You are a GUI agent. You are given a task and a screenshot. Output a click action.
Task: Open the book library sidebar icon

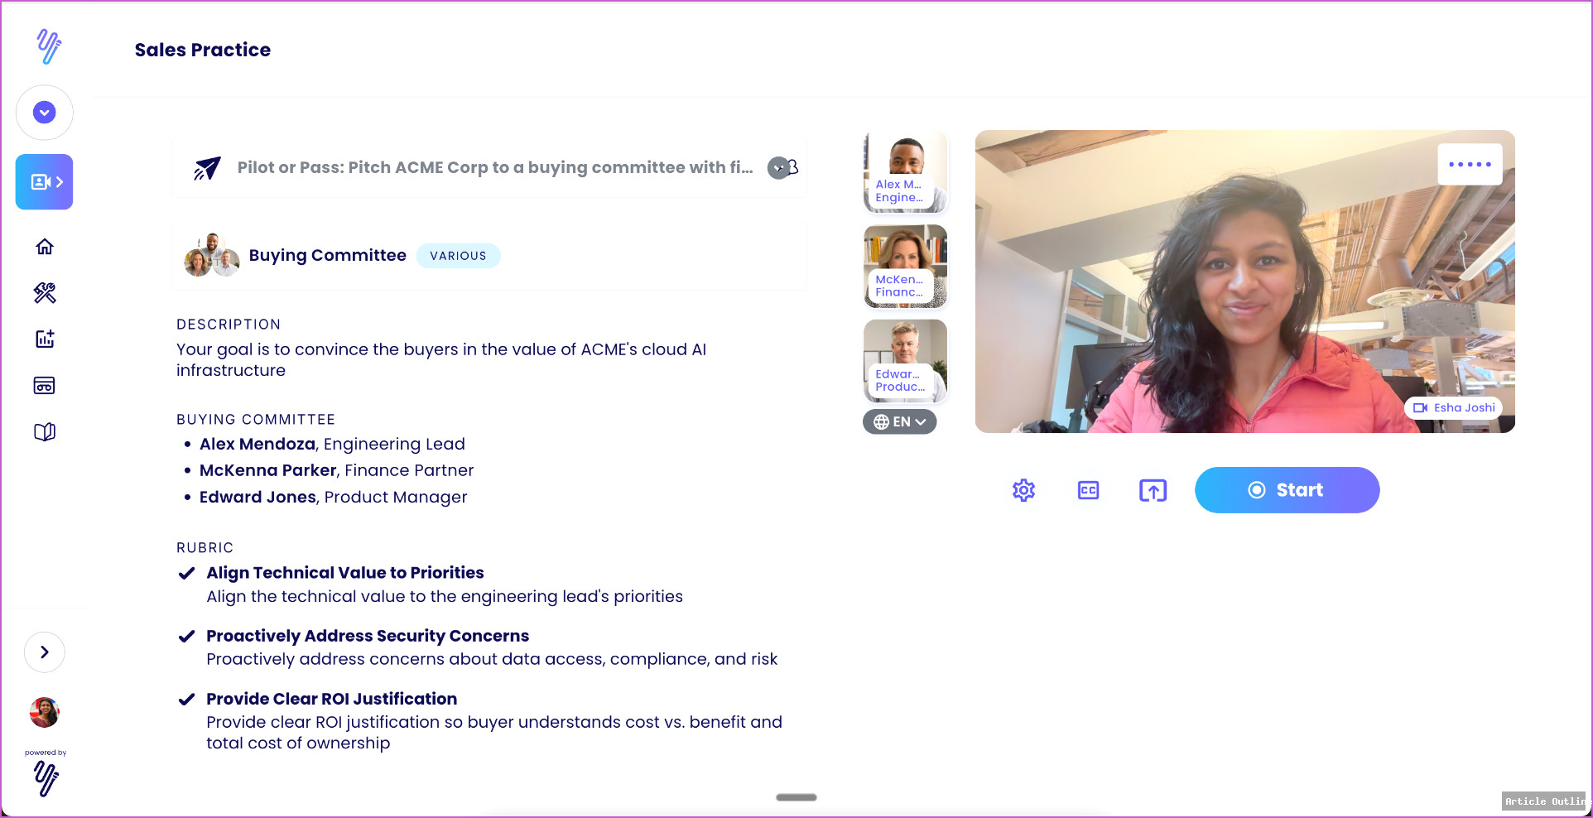[x=45, y=431]
